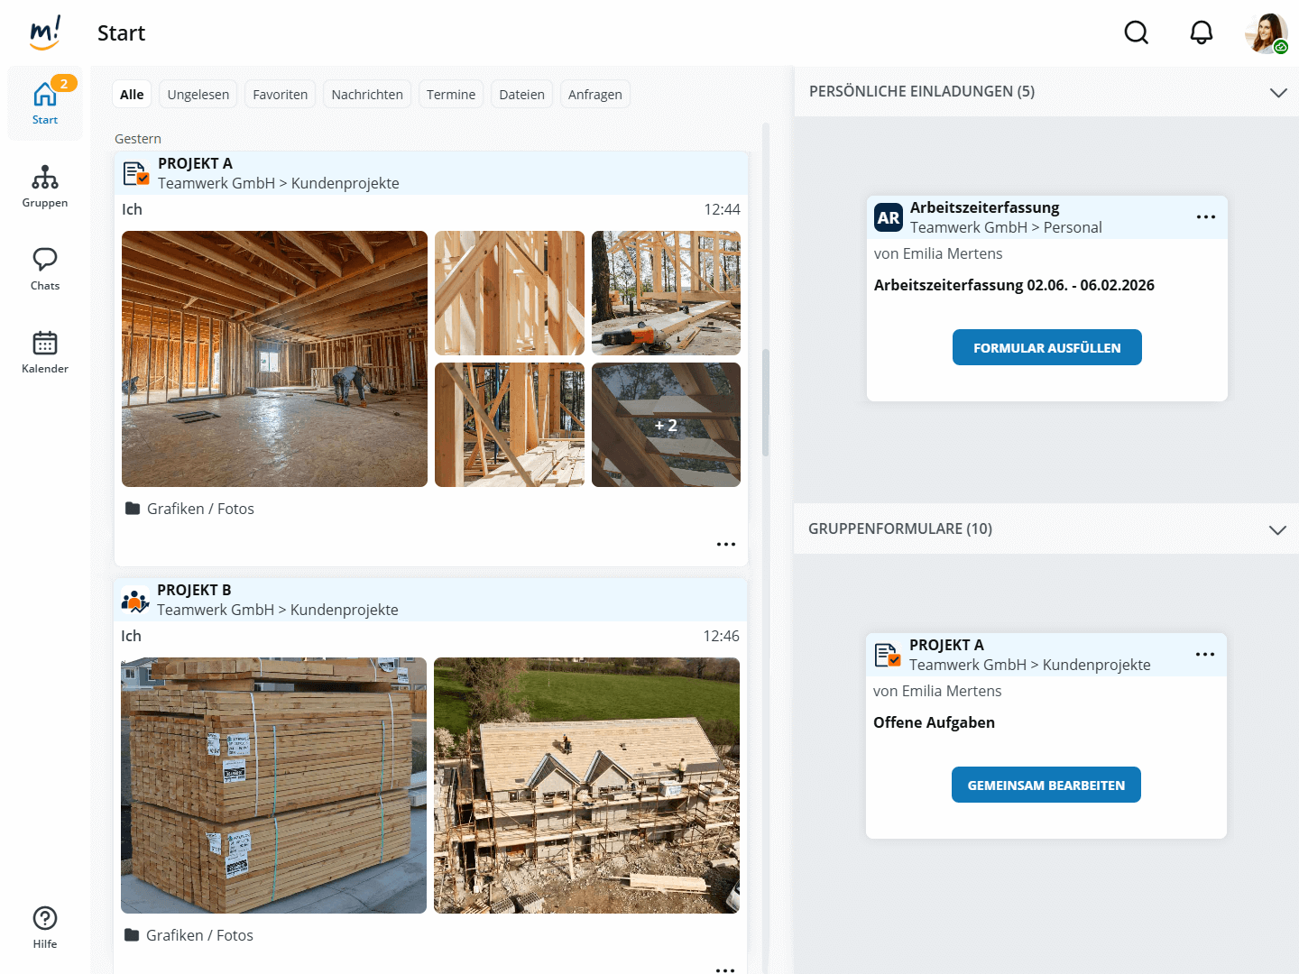Open options on Projekt A form card
The height and width of the screenshot is (974, 1299).
pyautogui.click(x=1204, y=655)
